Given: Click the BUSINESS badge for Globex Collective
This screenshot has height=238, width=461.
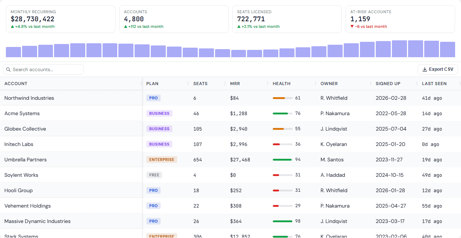Looking at the screenshot, I should pos(159,129).
